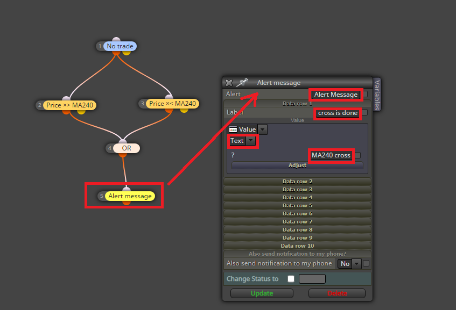Image resolution: width=456 pixels, height=310 pixels.
Task: Toggle checkbox beside Alert Message field
Action: click(x=365, y=95)
